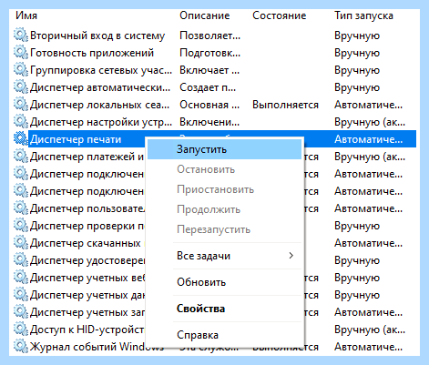Viewport: 429px width, 365px height.
Task: Click gear icon of Диспетчер локальных сеансов
Action: pos(21,105)
